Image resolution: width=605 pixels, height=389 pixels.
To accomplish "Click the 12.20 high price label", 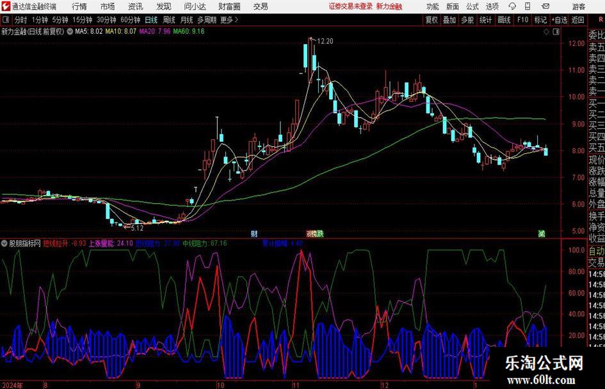I will click(325, 42).
